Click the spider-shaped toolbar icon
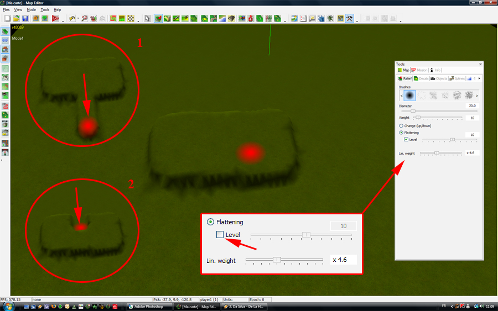The width and height of the screenshot is (498, 311). pos(330,18)
